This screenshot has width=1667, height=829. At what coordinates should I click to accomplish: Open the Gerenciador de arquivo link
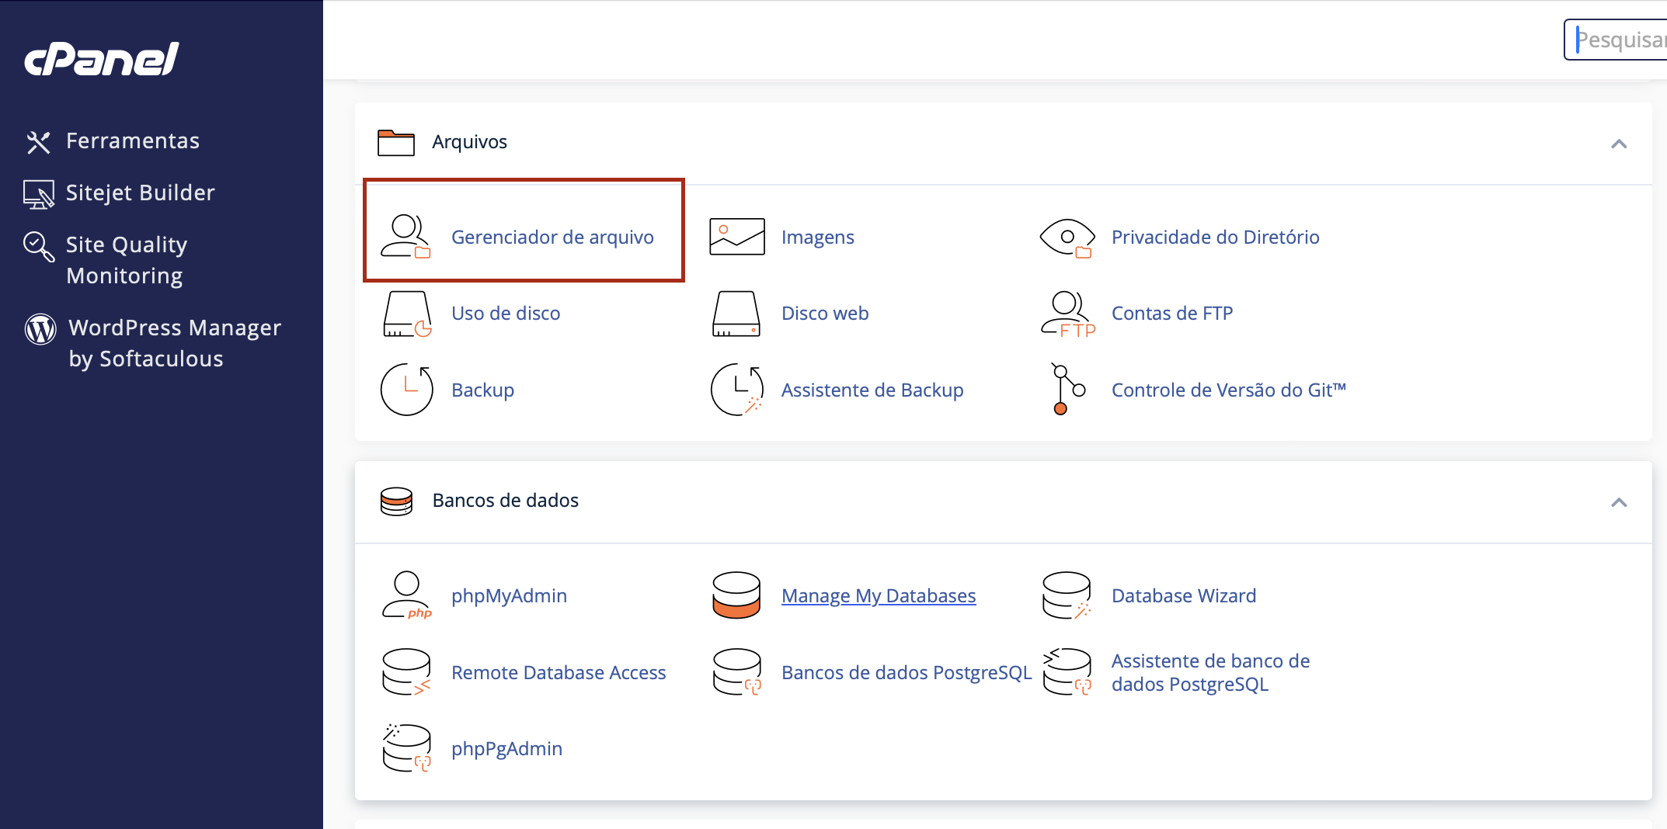pyautogui.click(x=552, y=238)
